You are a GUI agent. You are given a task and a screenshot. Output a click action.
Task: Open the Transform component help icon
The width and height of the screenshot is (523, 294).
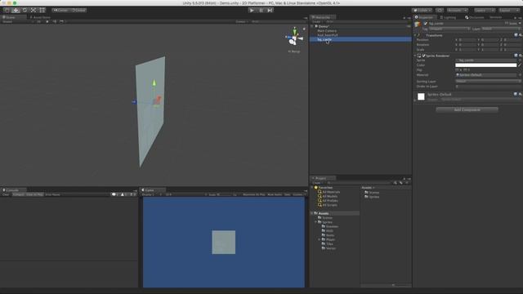[516, 35]
